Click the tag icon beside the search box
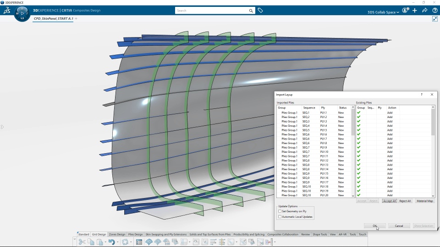Screen dimensions: 440x247 click(x=260, y=11)
